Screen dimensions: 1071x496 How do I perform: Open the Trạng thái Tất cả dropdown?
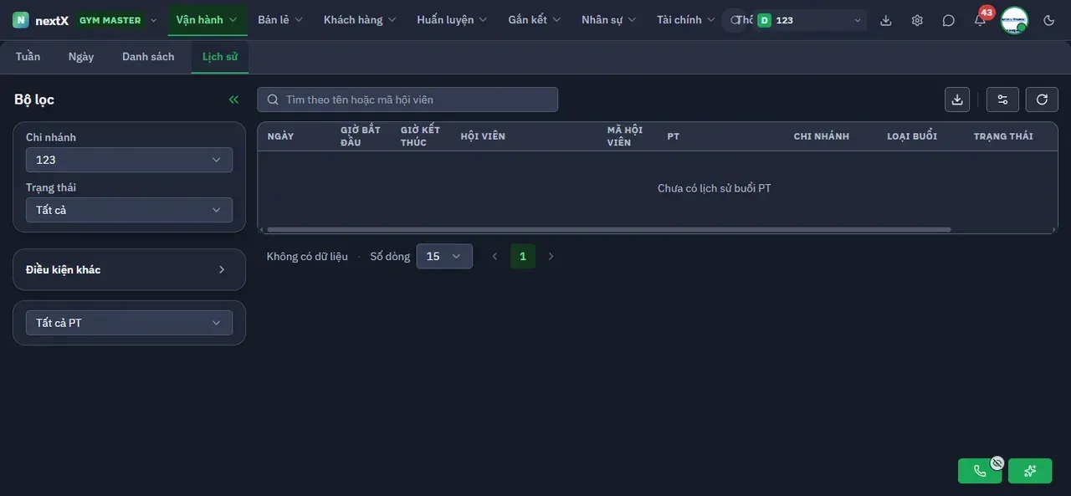pyautogui.click(x=129, y=210)
